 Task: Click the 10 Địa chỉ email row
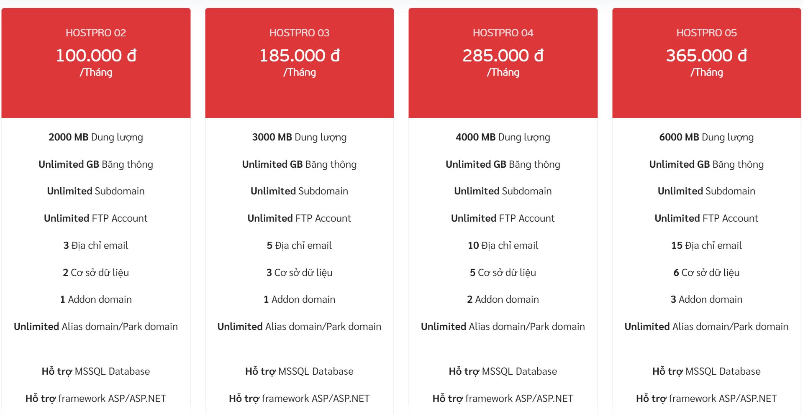pos(503,245)
